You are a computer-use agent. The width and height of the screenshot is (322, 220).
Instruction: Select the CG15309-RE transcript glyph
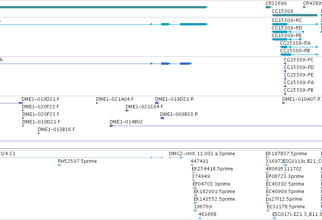coord(286,39)
